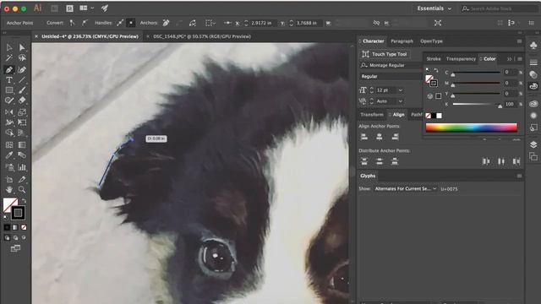
Task: Open the Symbols panel club icon
Action: click(x=533, y=45)
